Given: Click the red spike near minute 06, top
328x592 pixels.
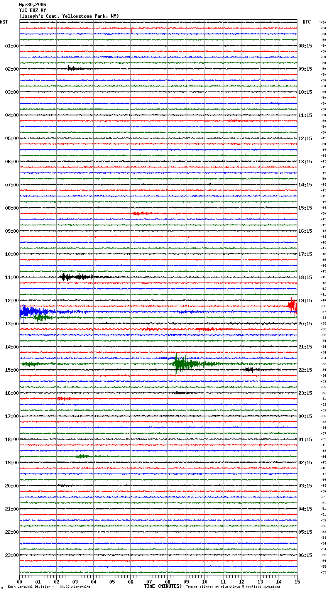Looking at the screenshot, I should point(131,30).
